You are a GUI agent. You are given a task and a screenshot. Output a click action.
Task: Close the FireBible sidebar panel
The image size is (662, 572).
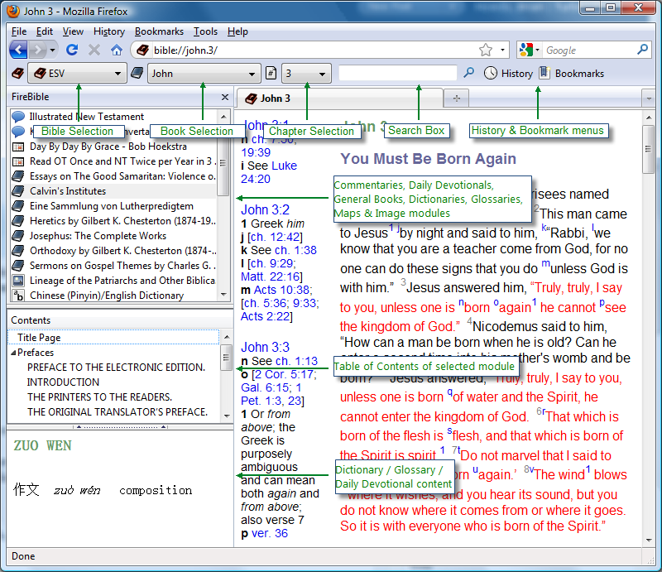click(225, 97)
